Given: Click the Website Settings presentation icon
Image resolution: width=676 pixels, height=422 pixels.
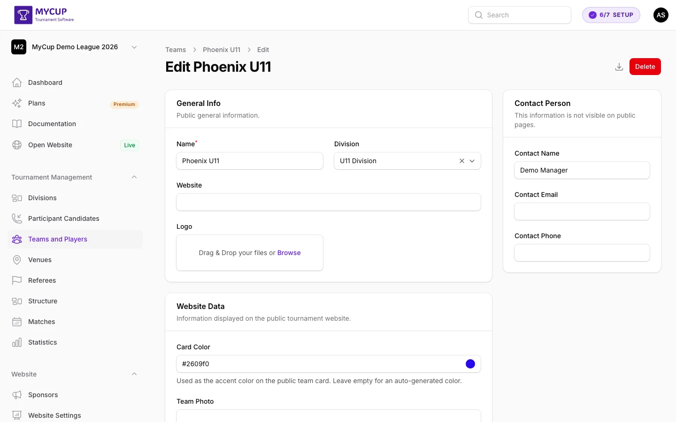Looking at the screenshot, I should (x=17, y=415).
